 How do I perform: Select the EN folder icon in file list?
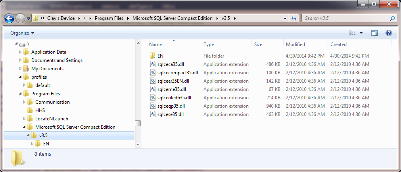[x=153, y=56]
